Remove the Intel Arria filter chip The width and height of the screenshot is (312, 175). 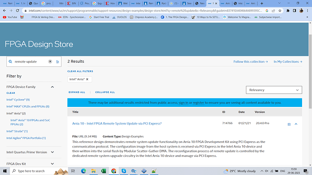coord(87,79)
